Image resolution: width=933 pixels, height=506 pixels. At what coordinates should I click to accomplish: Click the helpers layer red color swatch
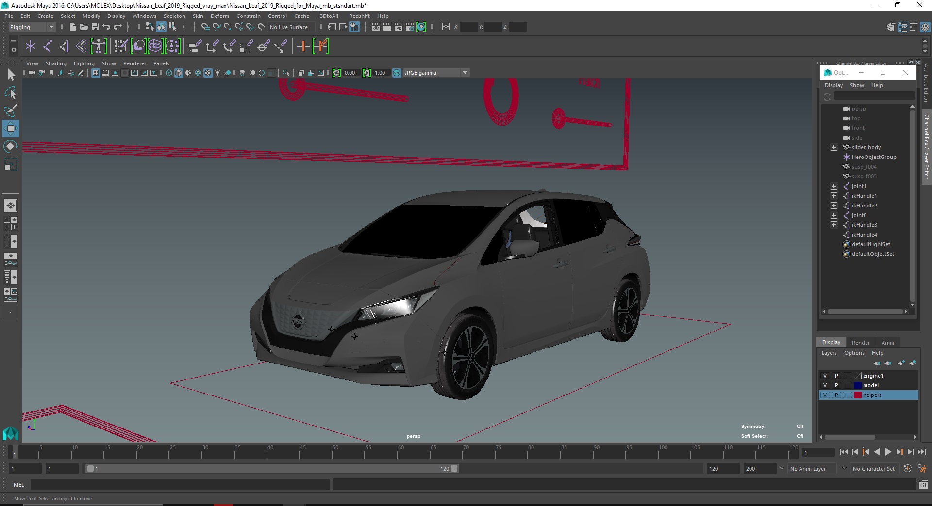pos(858,395)
